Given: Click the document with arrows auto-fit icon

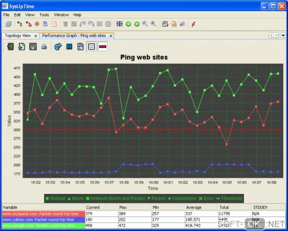Looking at the screenshot, I should tap(80, 46).
